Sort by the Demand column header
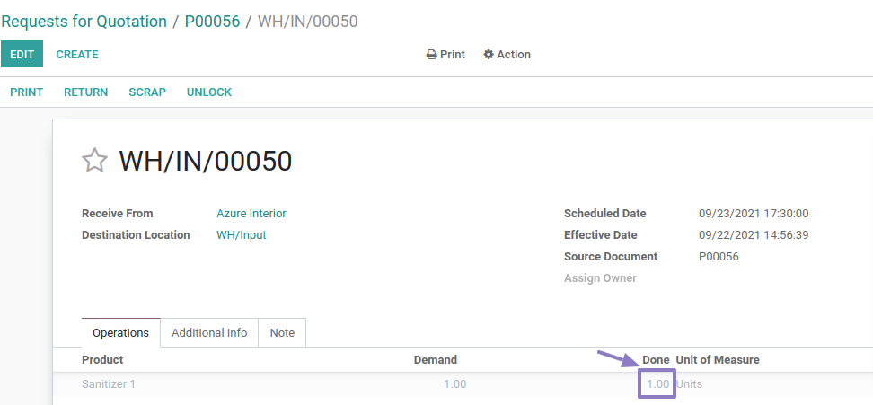 (x=435, y=360)
